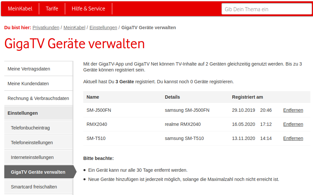Open the Tarife menu item

click(x=52, y=9)
